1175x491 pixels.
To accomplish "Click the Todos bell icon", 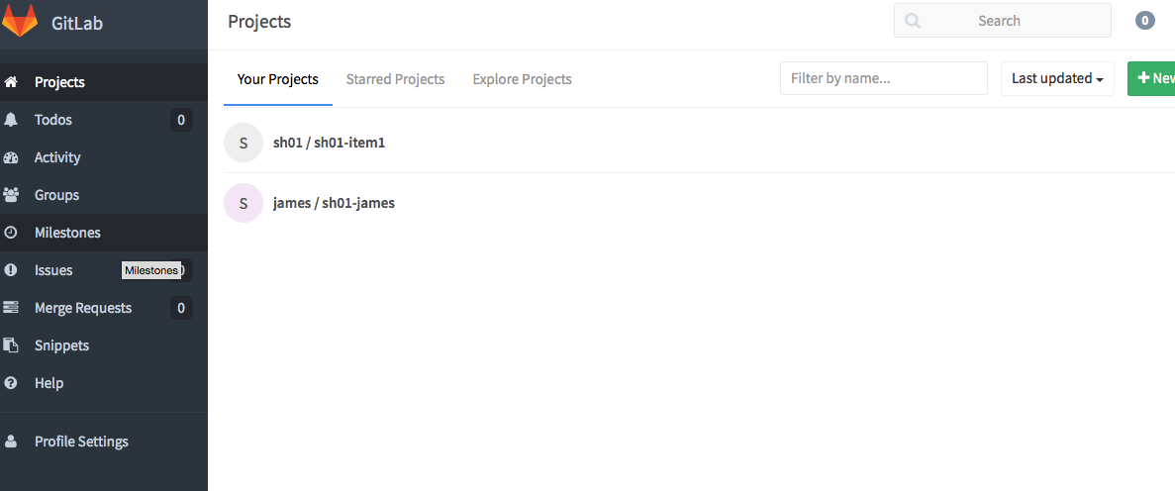I will tap(12, 120).
